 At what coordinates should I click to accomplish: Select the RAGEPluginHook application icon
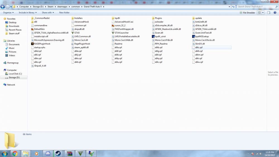32,44
